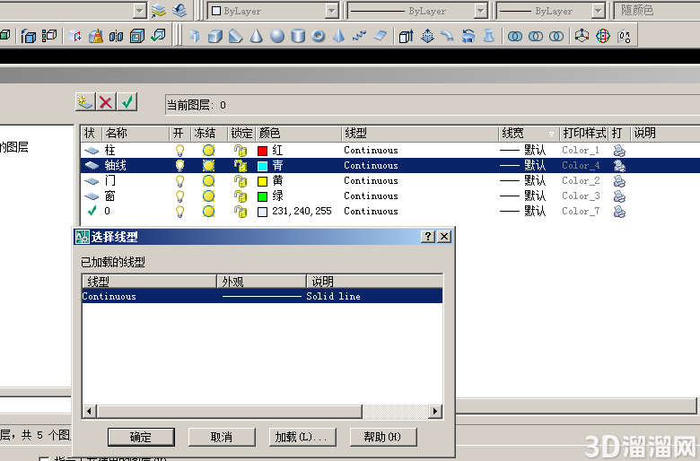Toggle the on/off lightbulb for layer 柱

[x=179, y=151]
